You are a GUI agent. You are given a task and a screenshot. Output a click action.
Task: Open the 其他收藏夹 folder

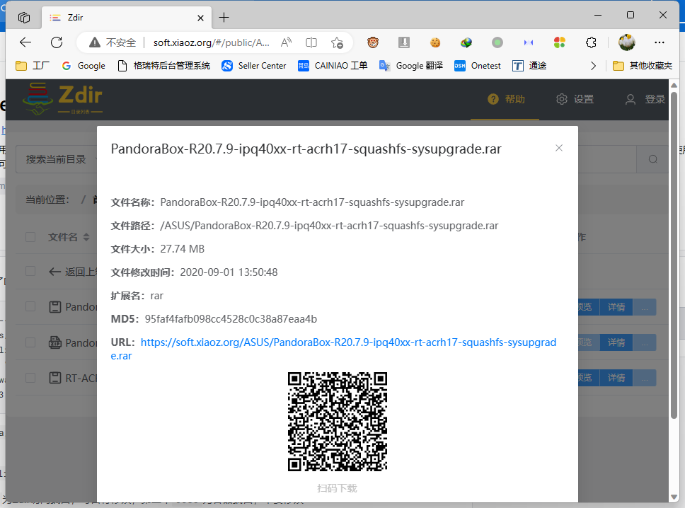[643, 66]
